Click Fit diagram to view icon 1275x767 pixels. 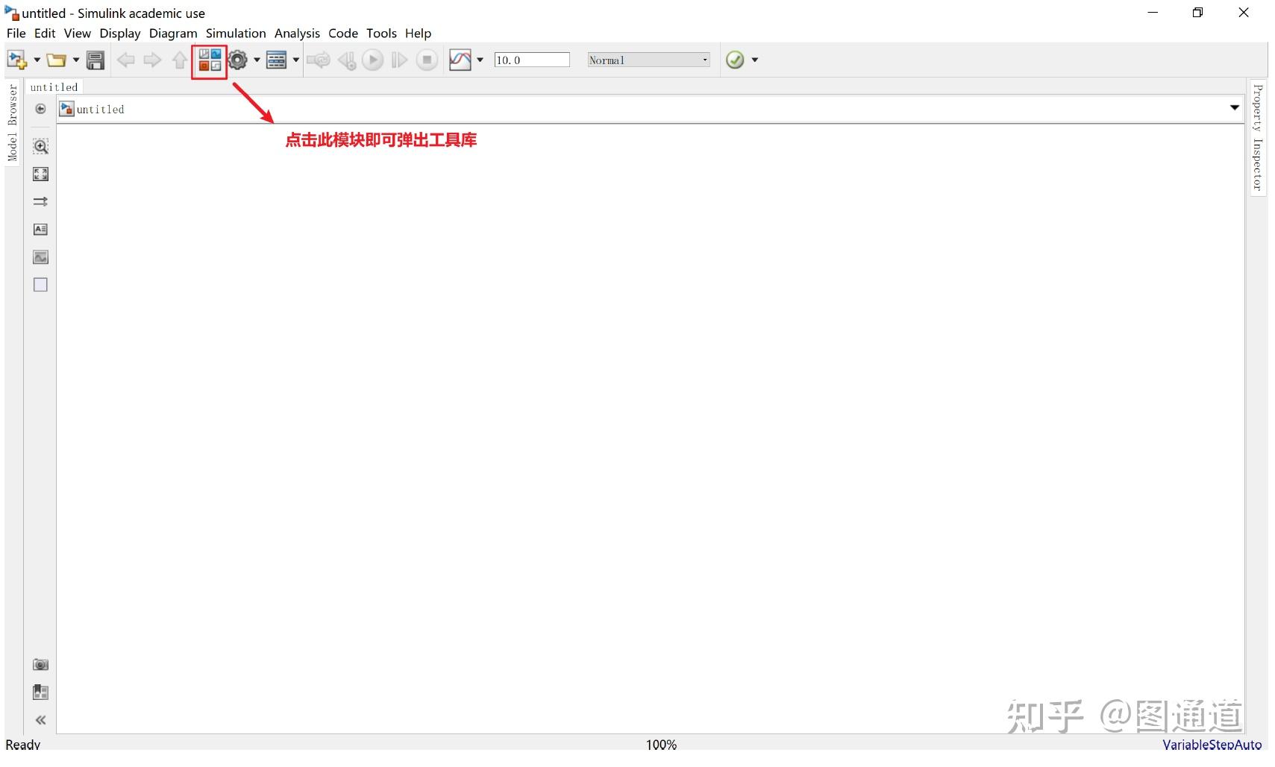click(40, 174)
